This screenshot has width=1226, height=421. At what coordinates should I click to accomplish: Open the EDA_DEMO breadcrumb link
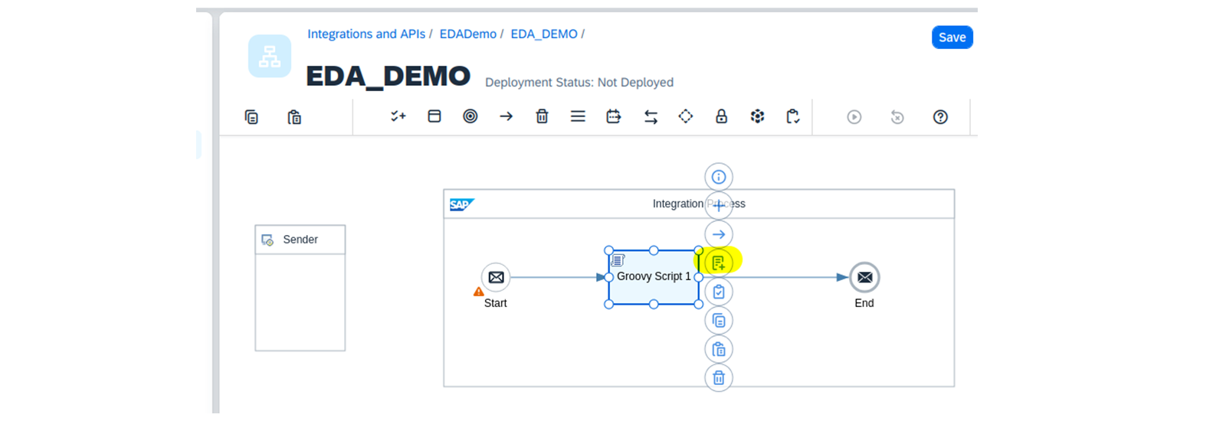coord(544,34)
